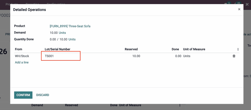Delete the TS001 line with trash icon
251x110 pixels.
click(234, 56)
